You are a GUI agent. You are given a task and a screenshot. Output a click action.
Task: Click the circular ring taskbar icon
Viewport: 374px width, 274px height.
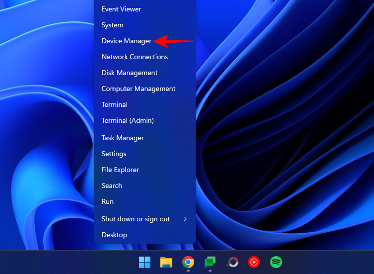click(x=232, y=262)
